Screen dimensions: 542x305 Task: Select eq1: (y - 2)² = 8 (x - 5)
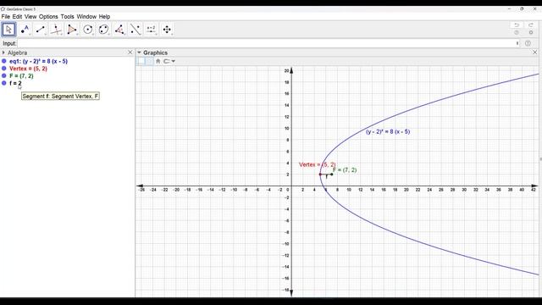(x=38, y=61)
